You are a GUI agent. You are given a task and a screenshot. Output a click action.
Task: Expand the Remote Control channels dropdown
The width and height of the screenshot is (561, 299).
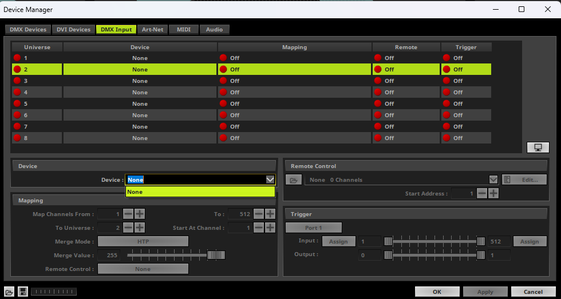click(493, 180)
